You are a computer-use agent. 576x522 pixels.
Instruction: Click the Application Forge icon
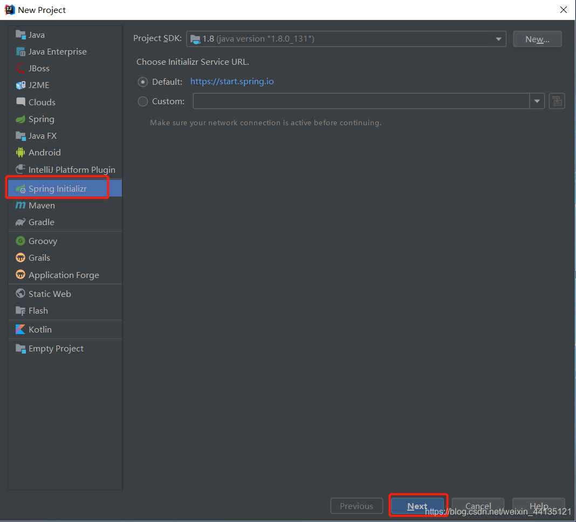(20, 275)
